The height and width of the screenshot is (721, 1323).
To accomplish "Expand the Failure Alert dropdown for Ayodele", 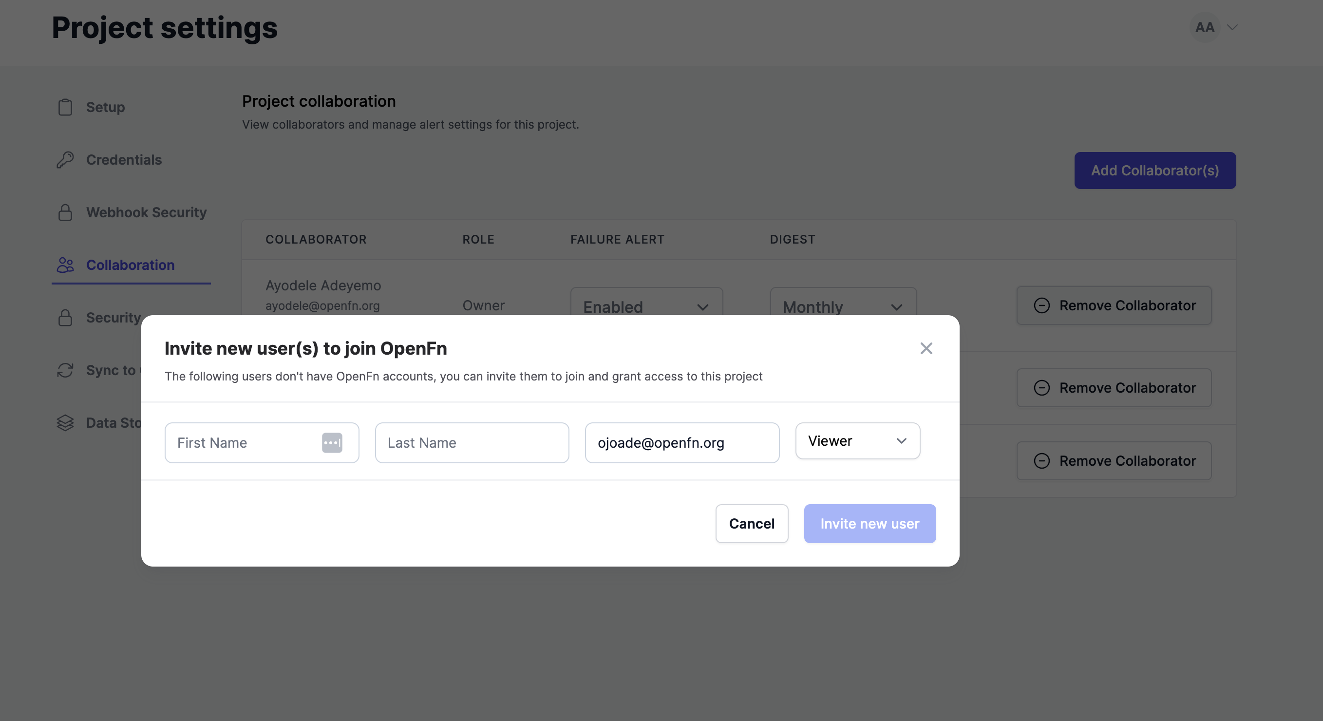I will tap(646, 305).
